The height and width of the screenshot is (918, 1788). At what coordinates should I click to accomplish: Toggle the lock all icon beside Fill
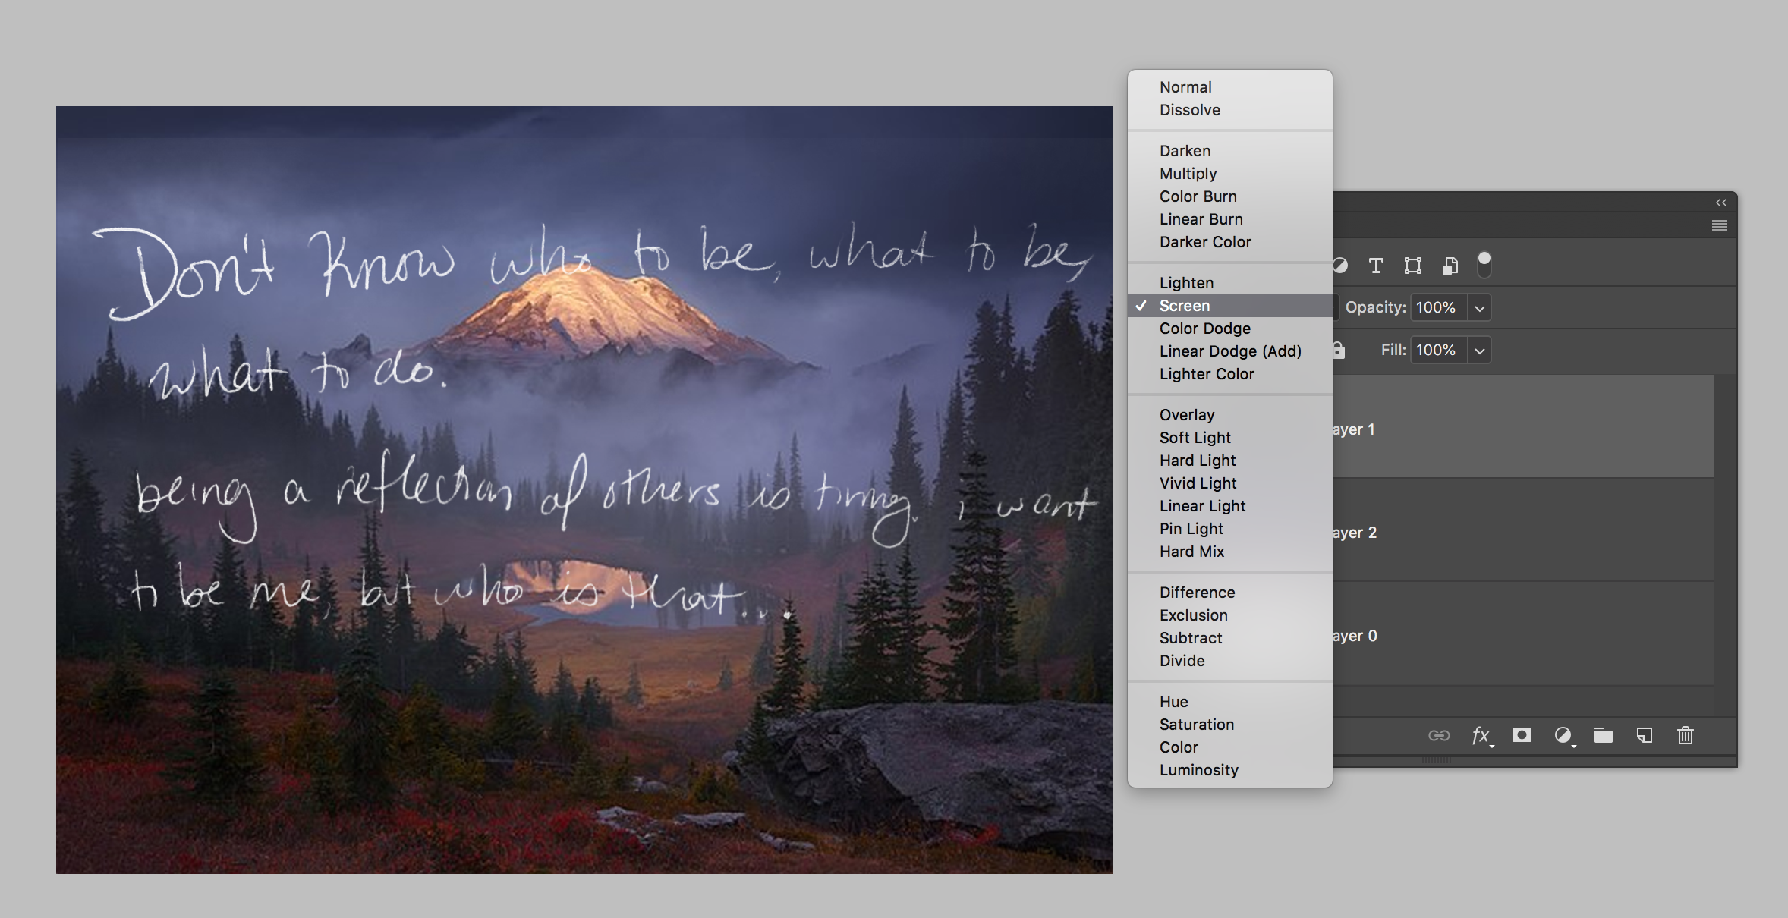click(1339, 350)
